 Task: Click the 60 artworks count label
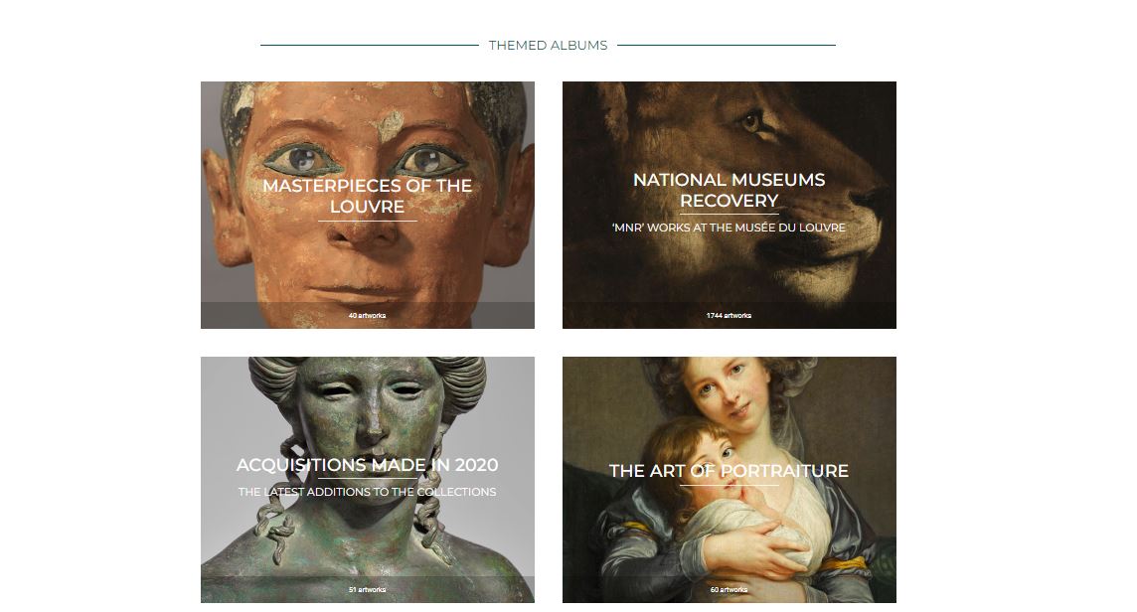(729, 589)
